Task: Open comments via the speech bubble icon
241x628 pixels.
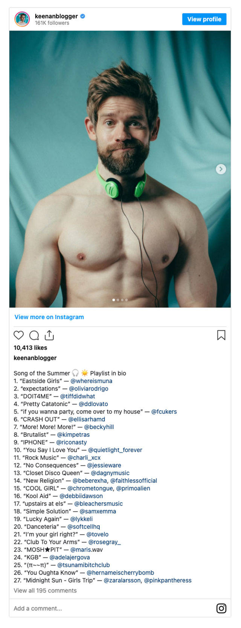Action: (x=34, y=335)
